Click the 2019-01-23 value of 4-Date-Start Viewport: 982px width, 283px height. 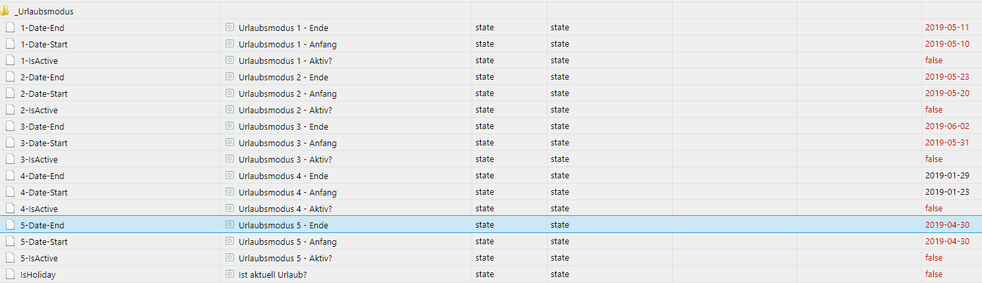click(947, 192)
